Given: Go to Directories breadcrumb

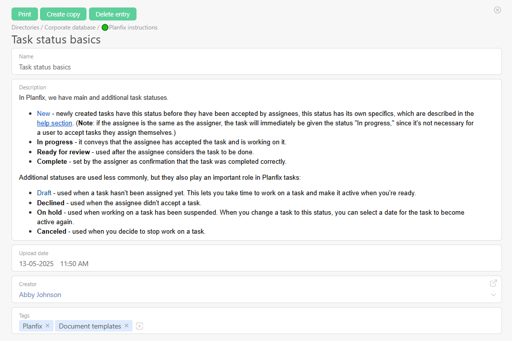Looking at the screenshot, I should click(25, 27).
